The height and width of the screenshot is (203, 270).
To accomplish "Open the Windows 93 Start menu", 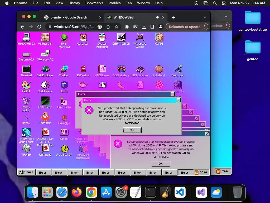I will [x=26, y=172].
